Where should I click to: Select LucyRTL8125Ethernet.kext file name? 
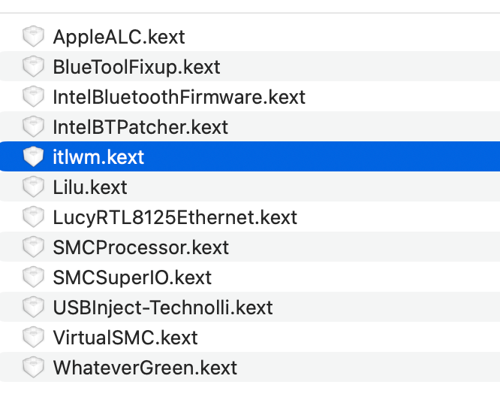tap(175, 217)
